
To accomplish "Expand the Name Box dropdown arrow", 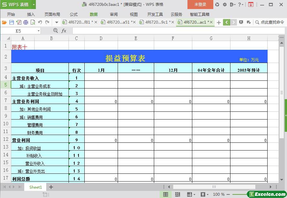I will coord(38,31).
